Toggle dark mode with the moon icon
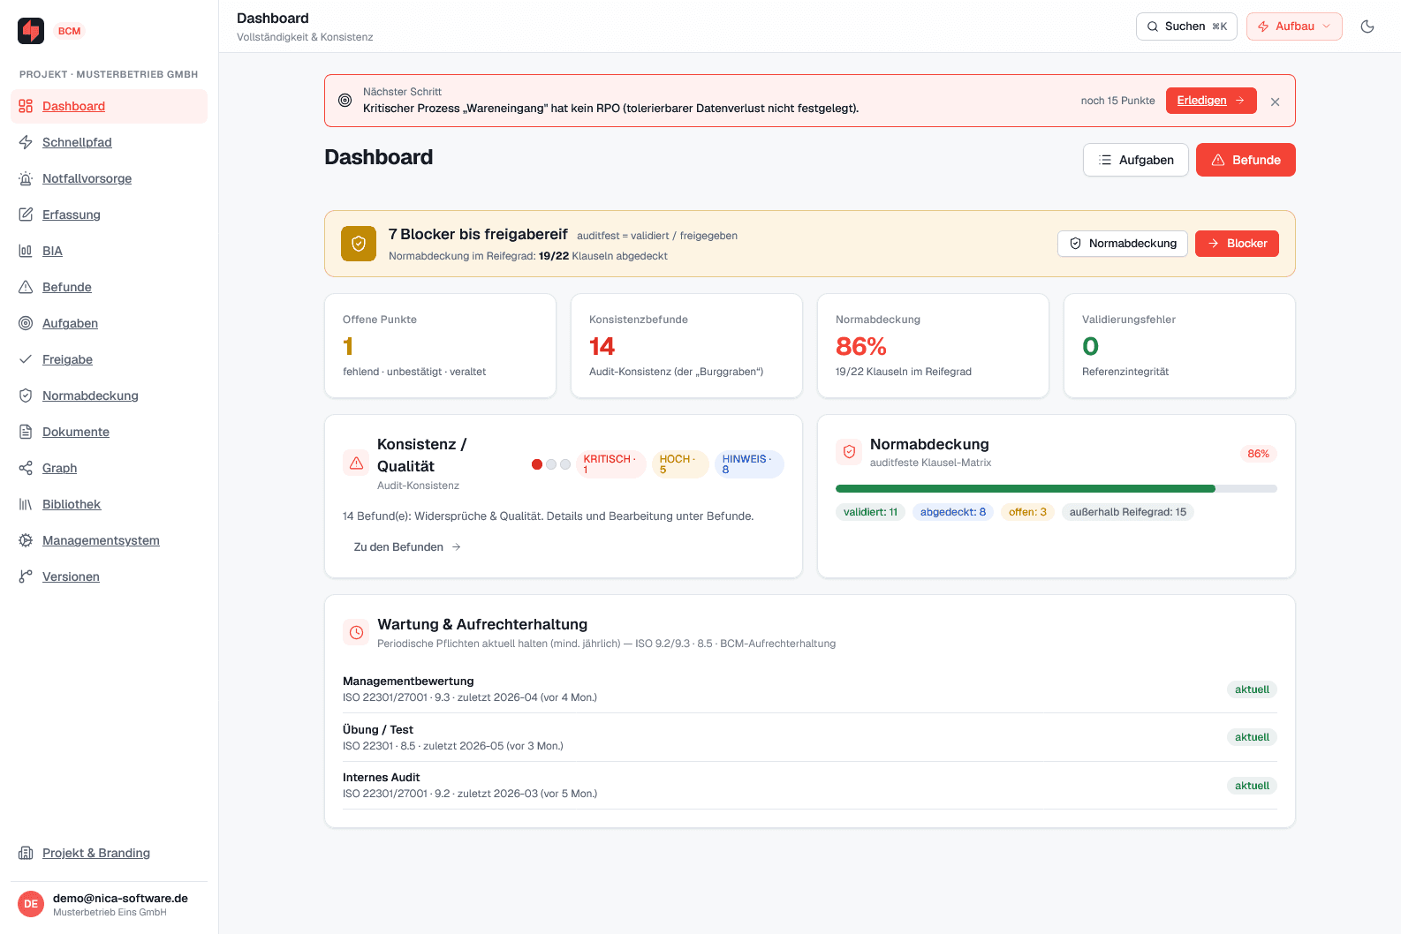Screen dimensions: 1401x934 (x=1367, y=26)
